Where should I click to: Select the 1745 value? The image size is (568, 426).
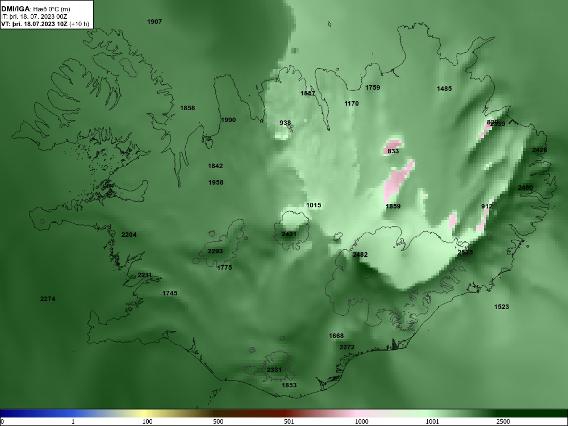coord(170,293)
